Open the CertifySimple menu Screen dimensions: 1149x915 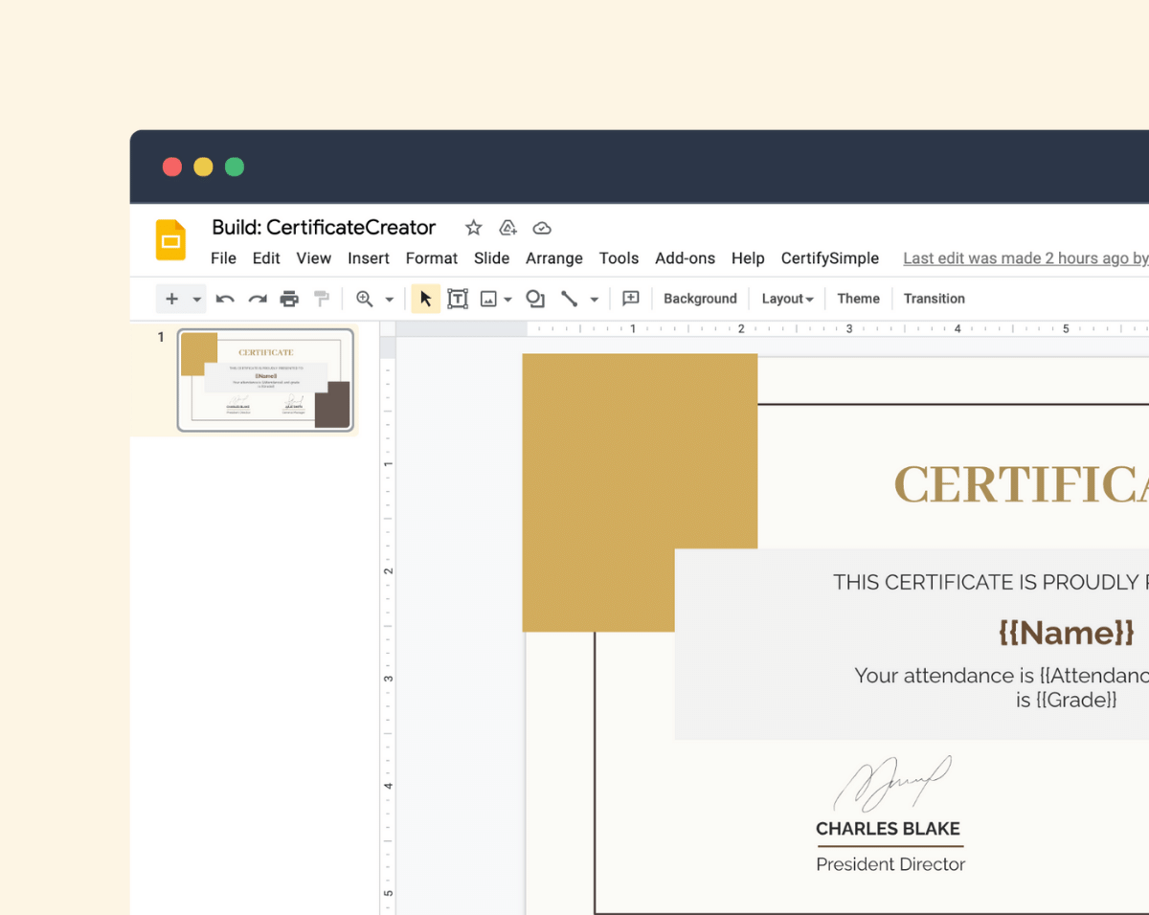[829, 258]
